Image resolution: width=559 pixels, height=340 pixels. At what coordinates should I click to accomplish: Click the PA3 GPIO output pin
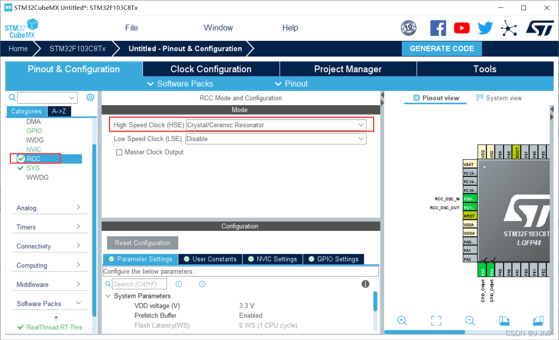(x=483, y=271)
